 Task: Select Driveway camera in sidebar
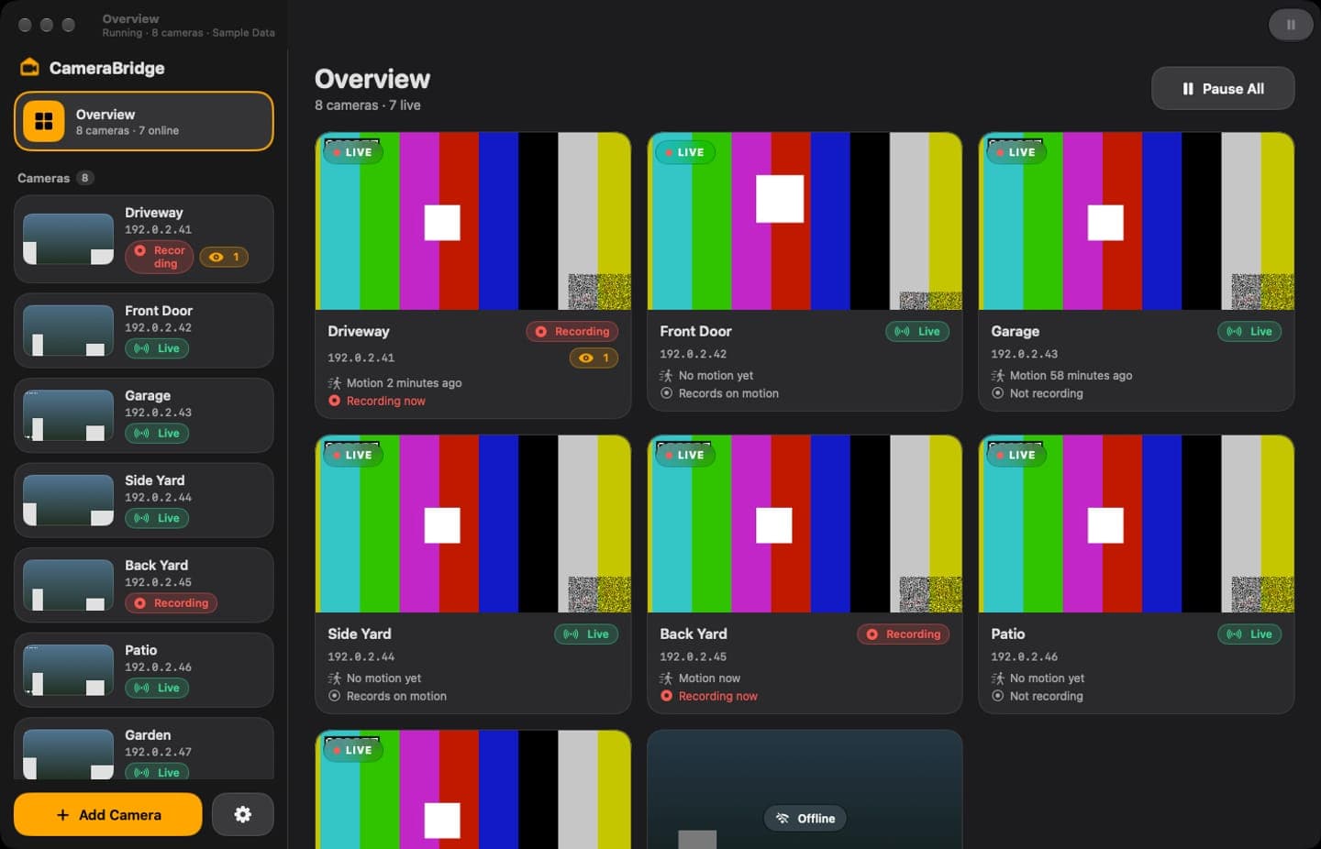coord(144,238)
